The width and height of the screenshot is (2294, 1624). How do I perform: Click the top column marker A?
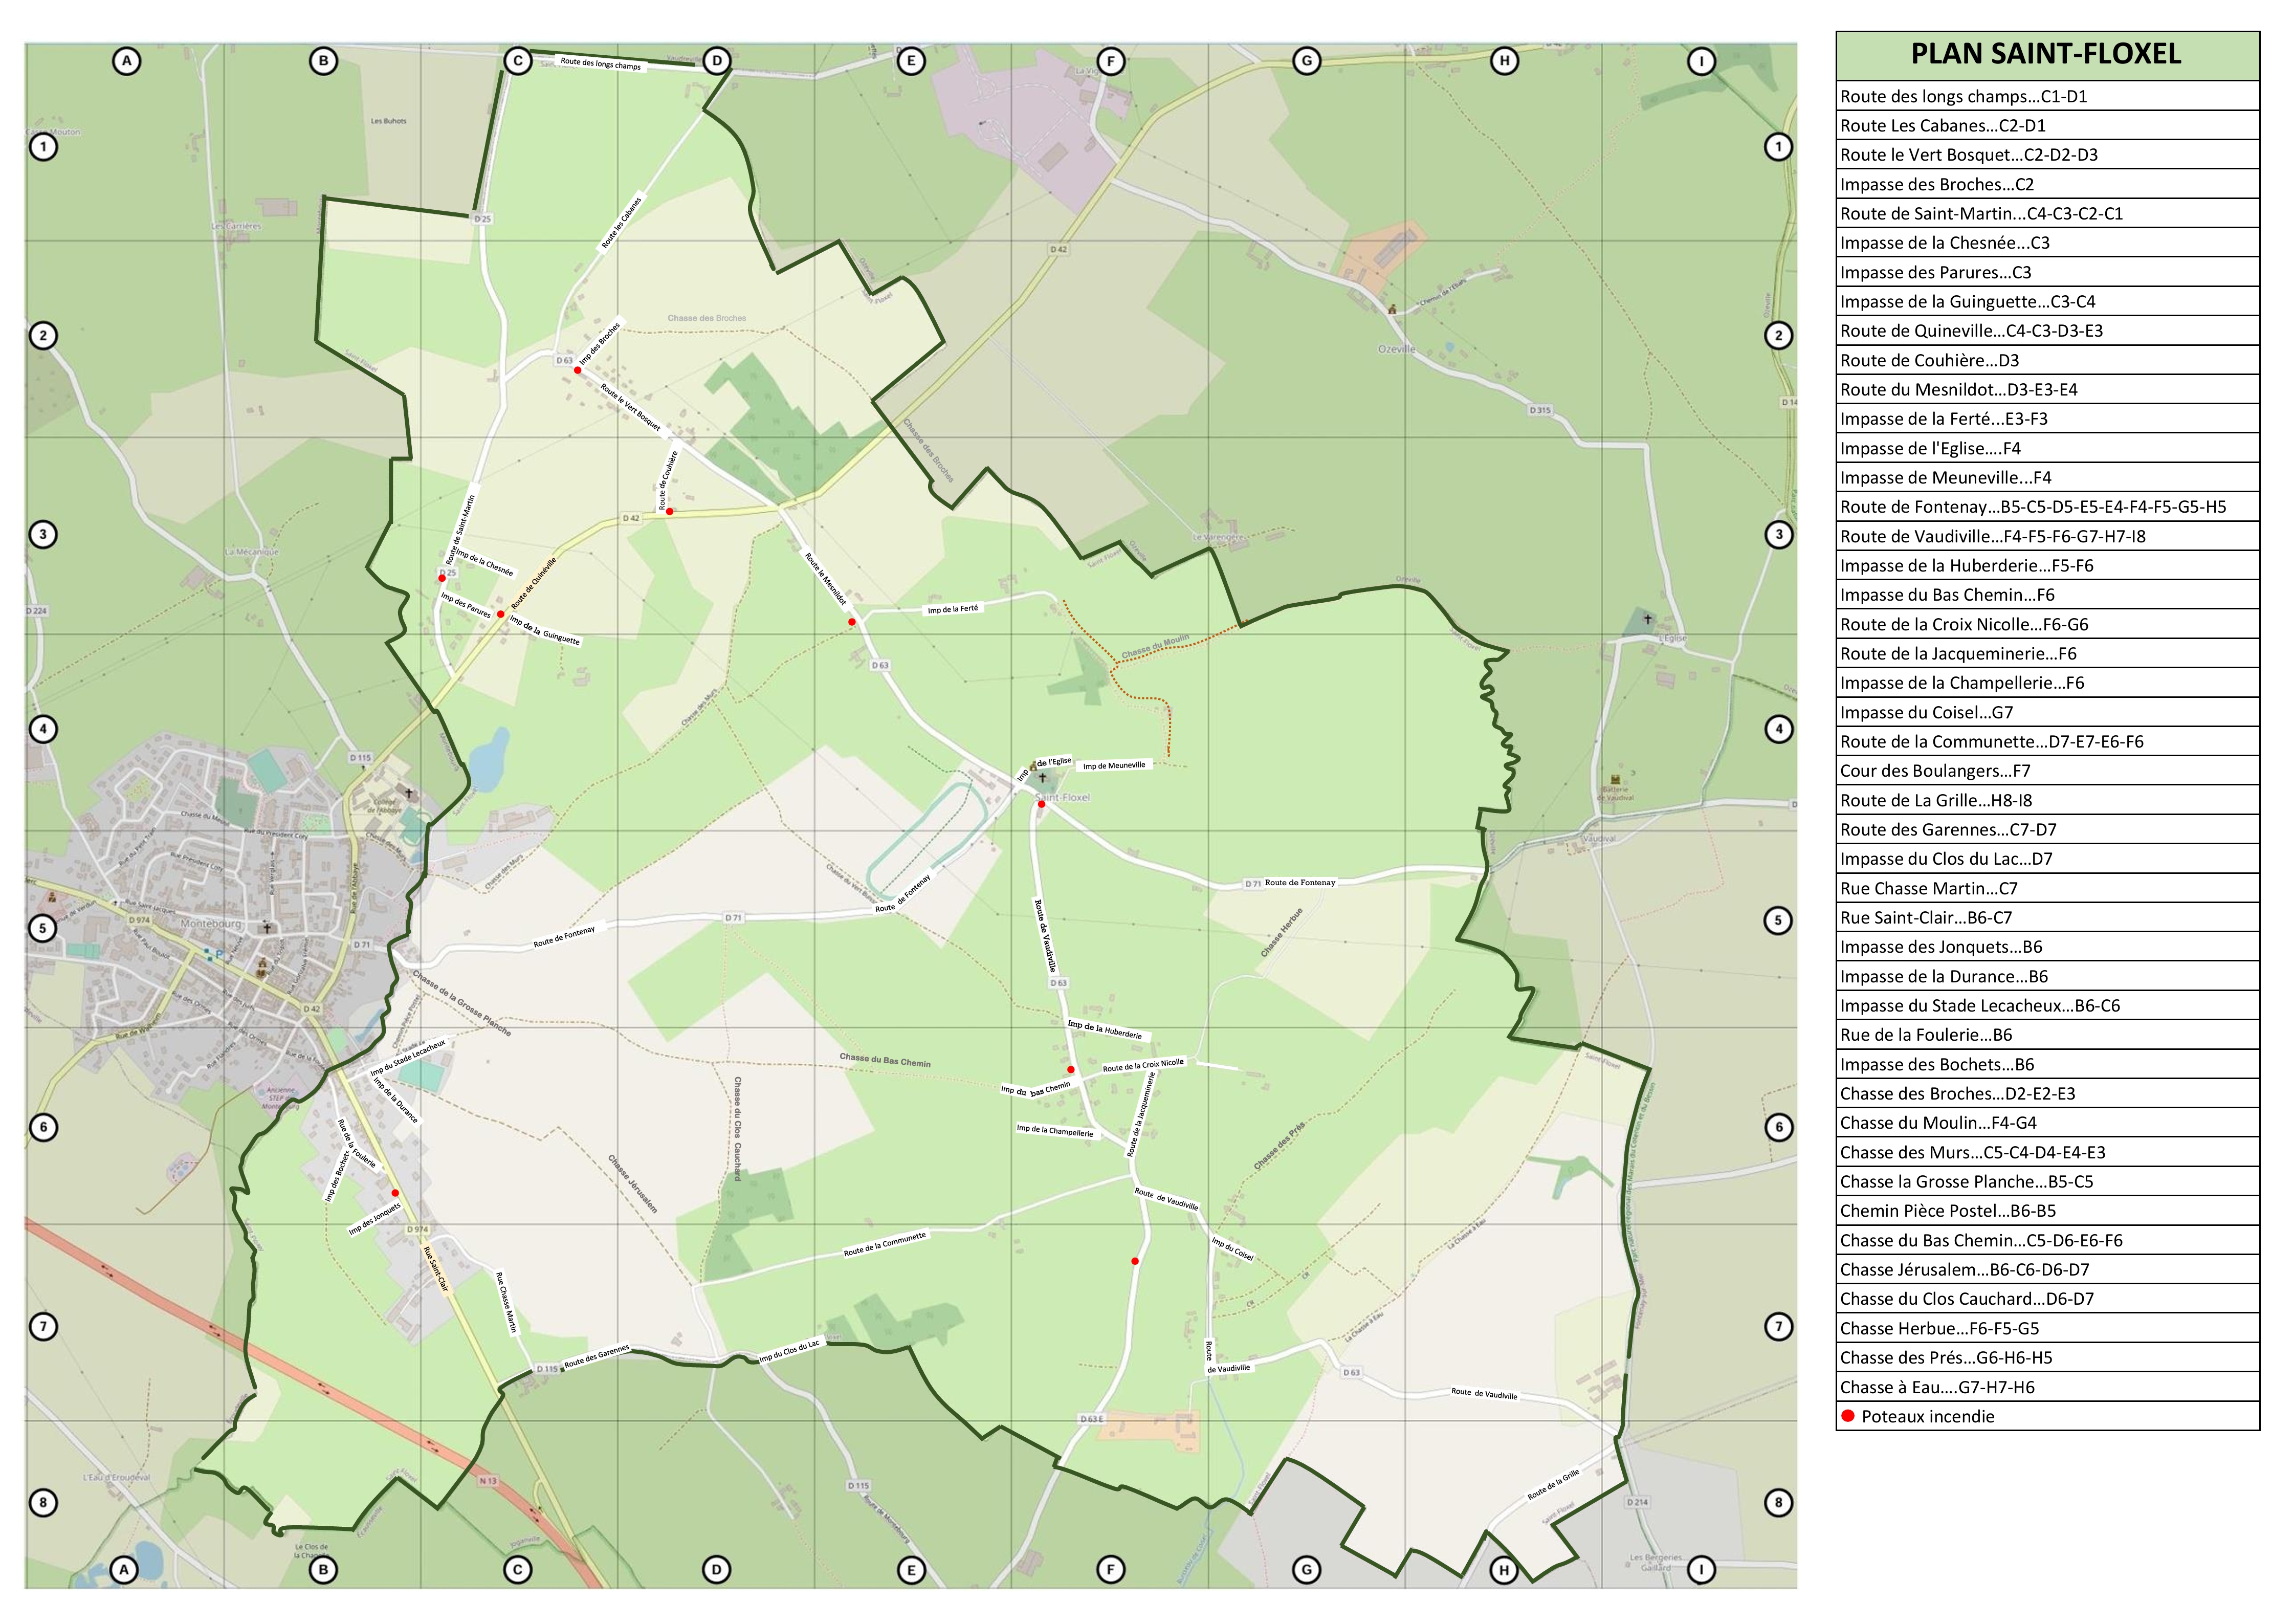pyautogui.click(x=126, y=61)
